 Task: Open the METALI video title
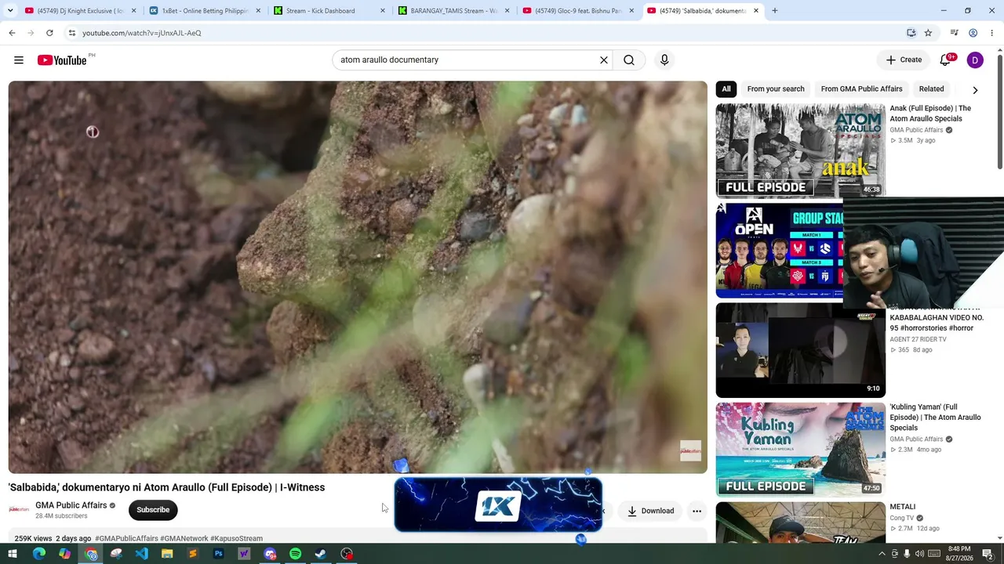pos(902,507)
